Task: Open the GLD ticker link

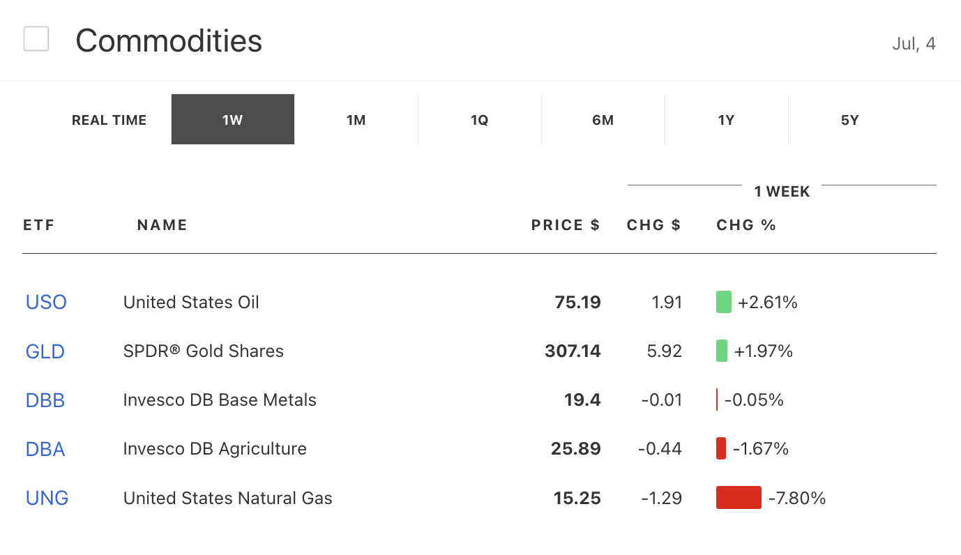Action: click(45, 351)
